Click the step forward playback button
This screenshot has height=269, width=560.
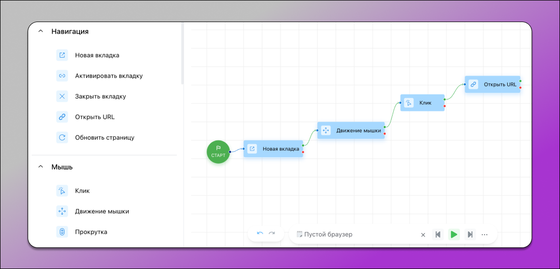pyautogui.click(x=470, y=234)
